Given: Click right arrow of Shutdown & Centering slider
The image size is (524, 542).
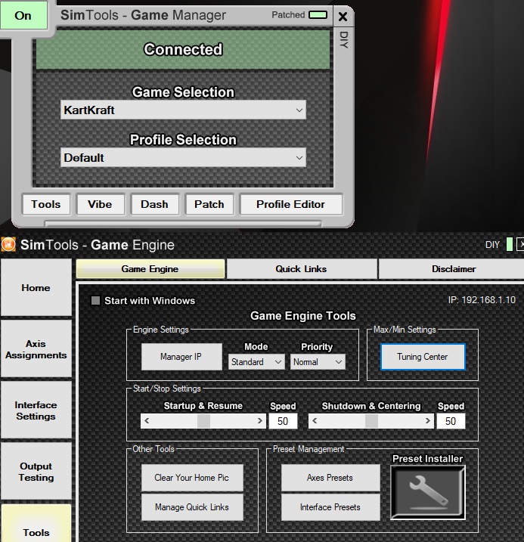Looking at the screenshot, I should coord(427,421).
